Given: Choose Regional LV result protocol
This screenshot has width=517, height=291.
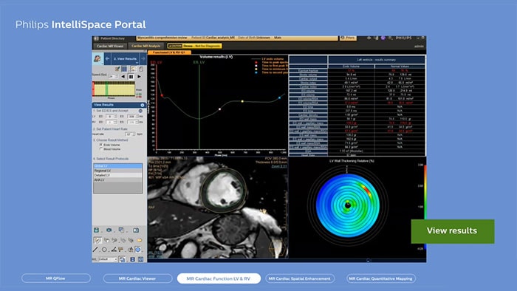Looking at the screenshot, I should [117, 171].
